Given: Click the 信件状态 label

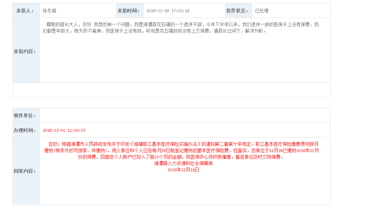Looking at the screenshot, I should pos(237,11).
